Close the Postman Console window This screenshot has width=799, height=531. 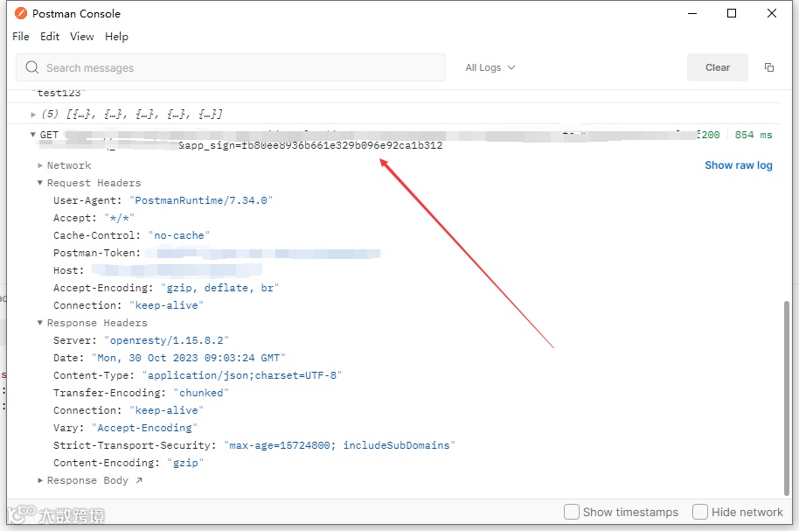(x=772, y=13)
